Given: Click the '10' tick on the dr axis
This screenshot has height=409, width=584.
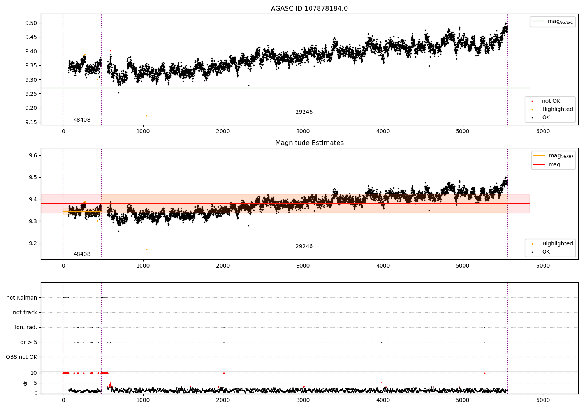Looking at the screenshot, I should click(34, 373).
